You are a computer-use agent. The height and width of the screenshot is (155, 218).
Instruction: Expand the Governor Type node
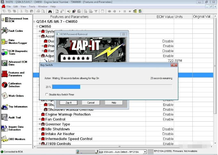[40, 124]
